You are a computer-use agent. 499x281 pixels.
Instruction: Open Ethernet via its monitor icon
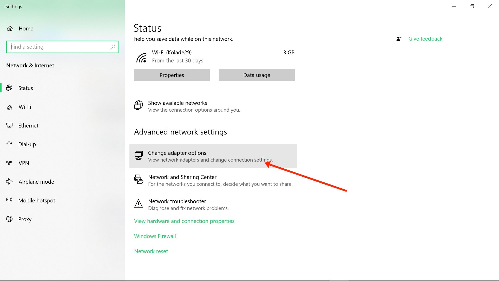(x=10, y=125)
